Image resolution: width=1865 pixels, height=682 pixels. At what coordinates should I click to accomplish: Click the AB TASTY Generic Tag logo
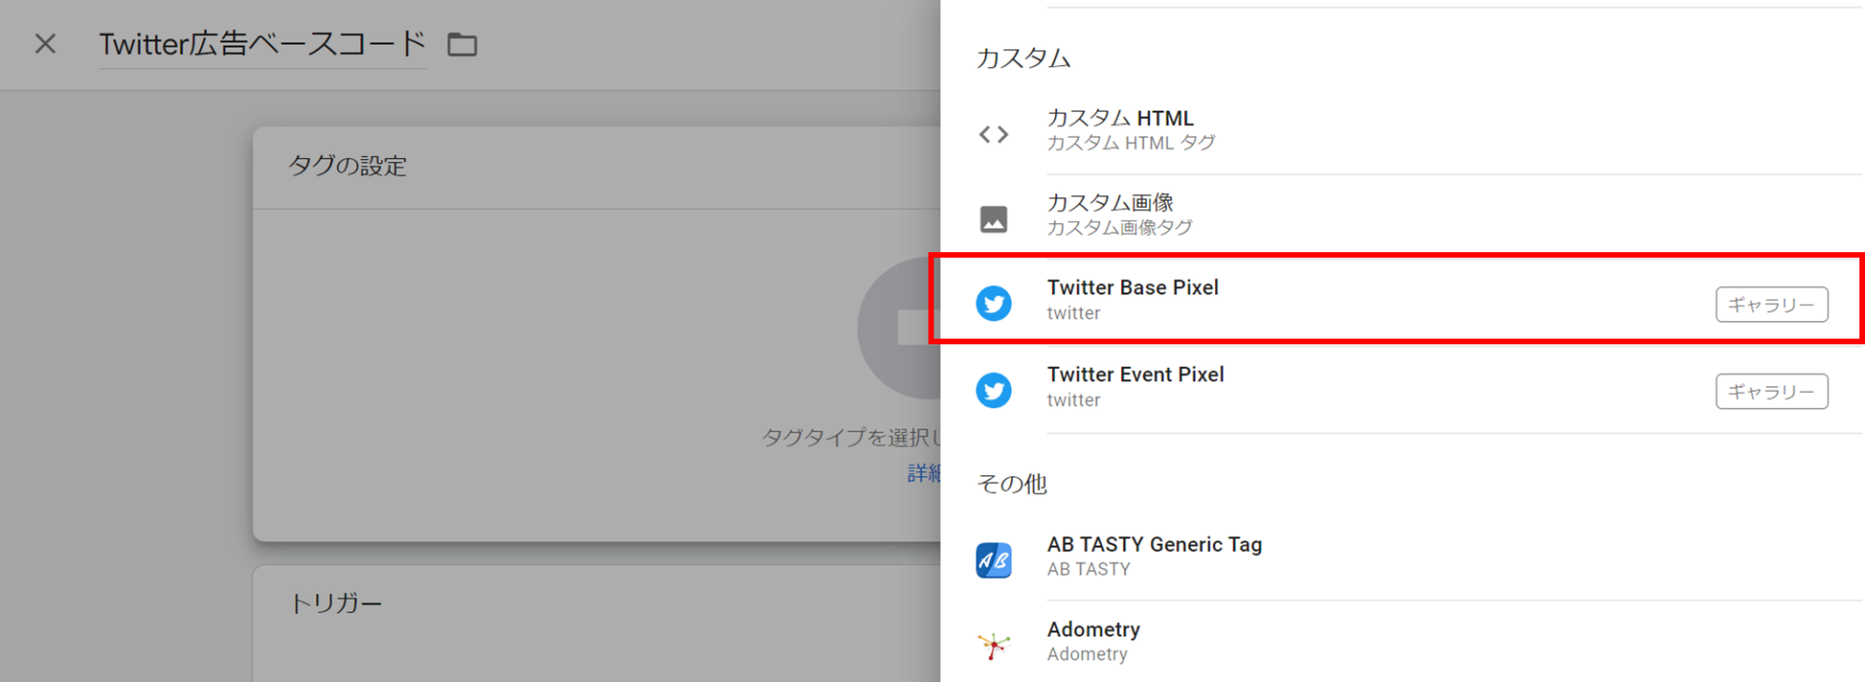tap(993, 560)
